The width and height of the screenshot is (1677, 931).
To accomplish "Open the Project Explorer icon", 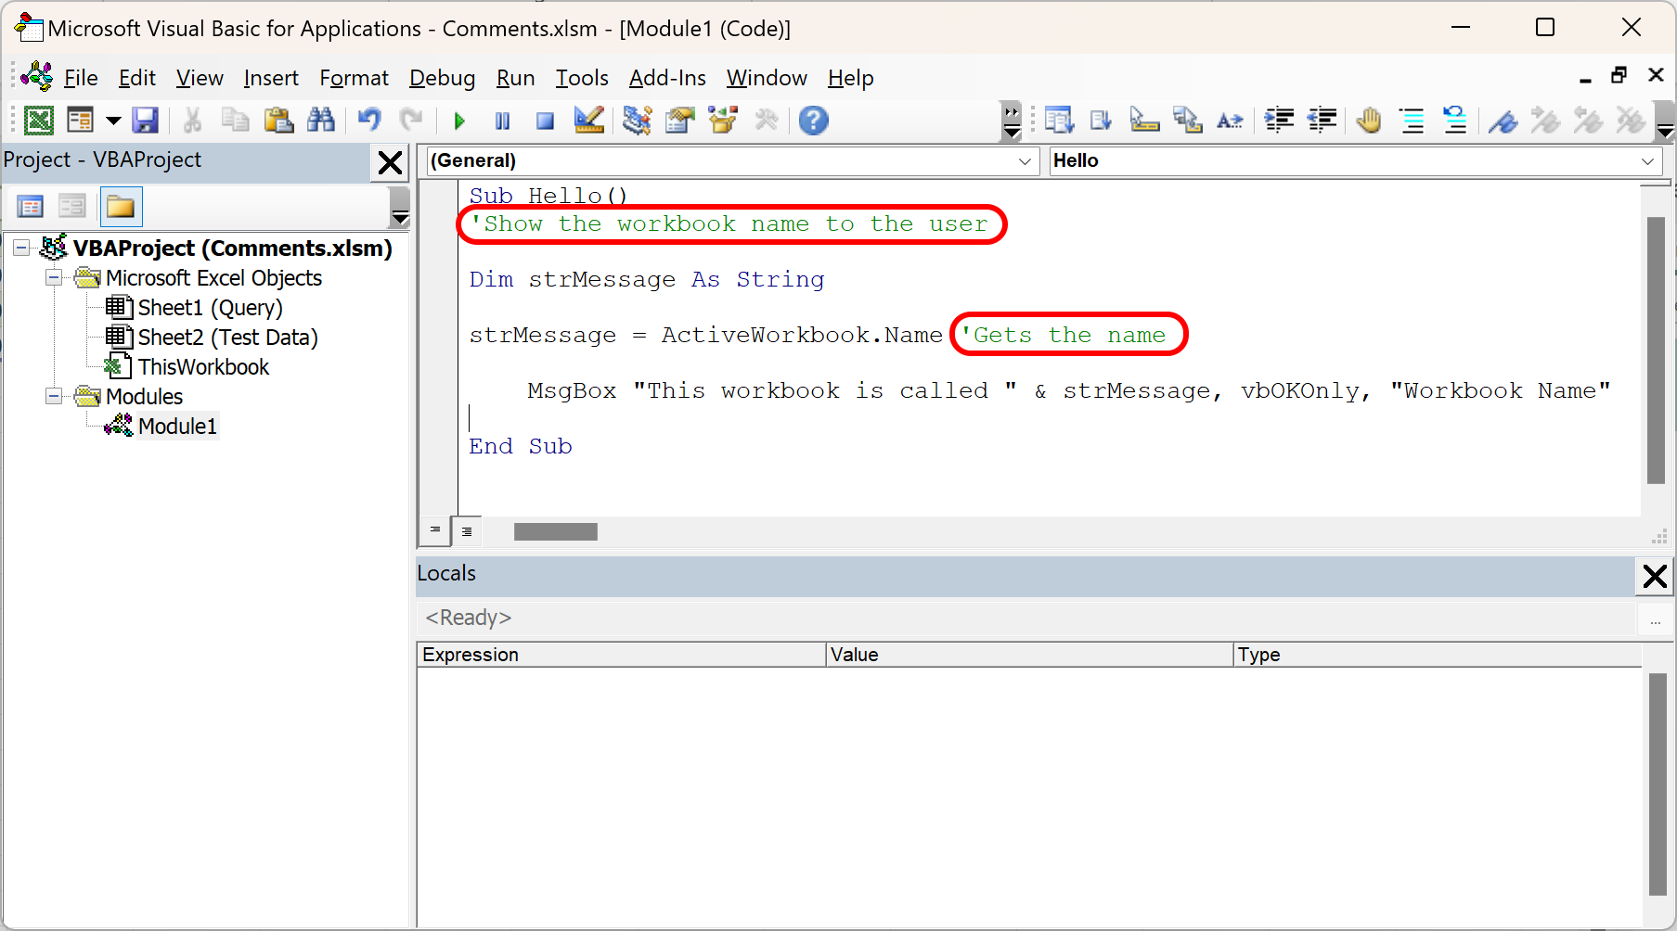I will click(637, 121).
